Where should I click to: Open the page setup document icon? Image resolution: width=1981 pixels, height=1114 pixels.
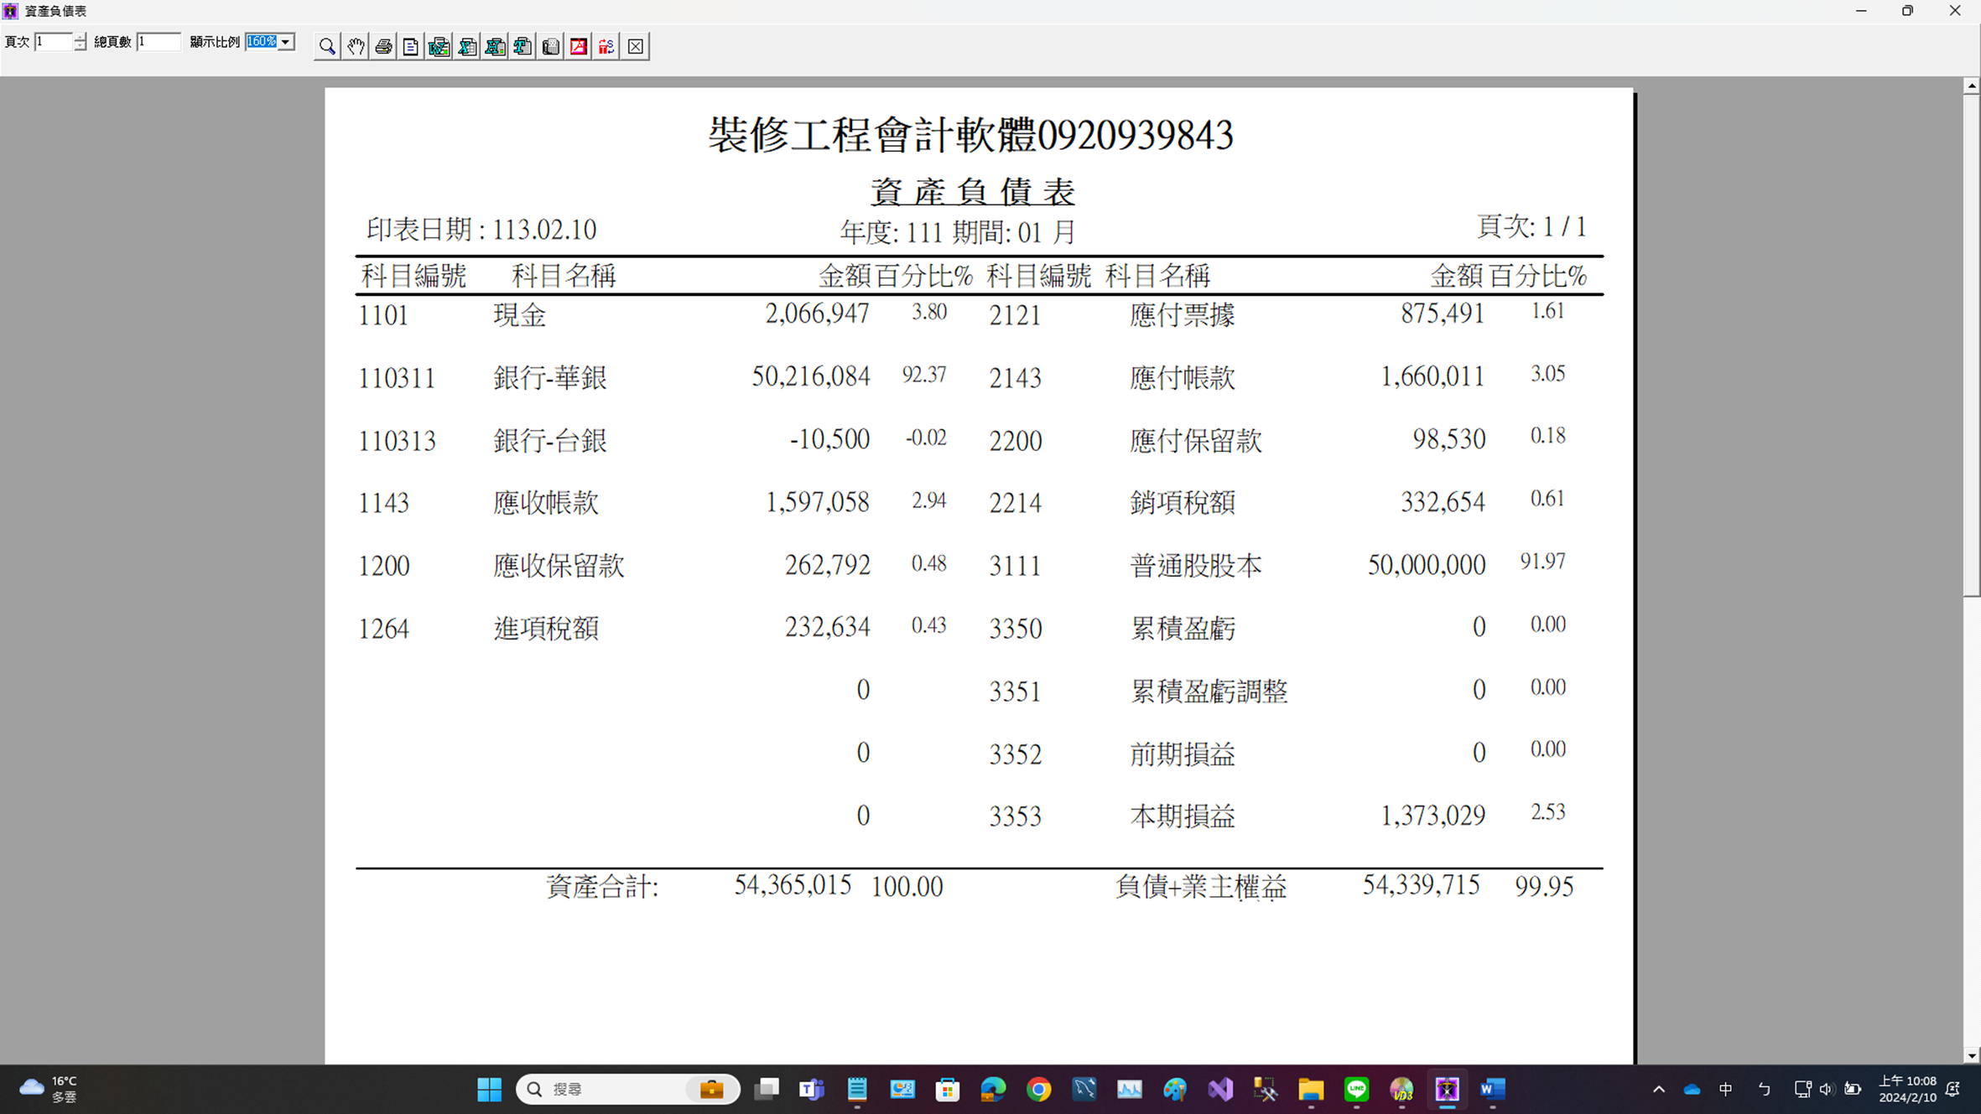(x=411, y=46)
